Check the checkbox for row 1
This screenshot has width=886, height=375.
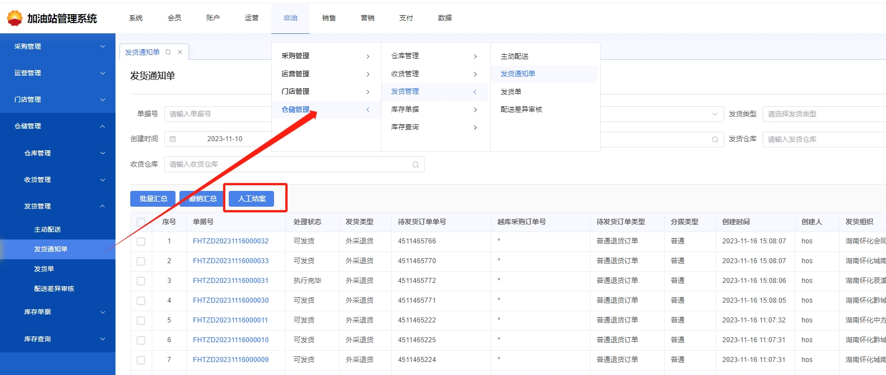[x=141, y=242]
